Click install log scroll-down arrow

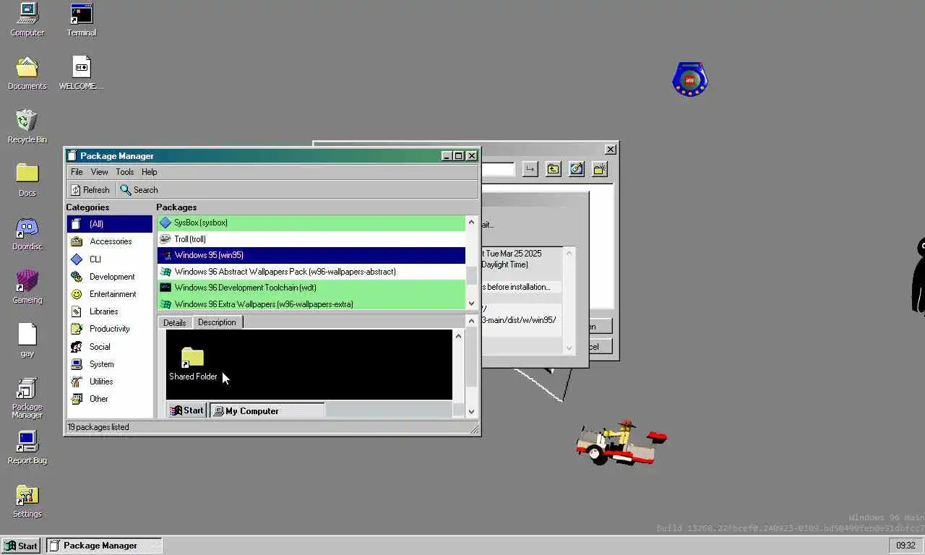pos(569,348)
